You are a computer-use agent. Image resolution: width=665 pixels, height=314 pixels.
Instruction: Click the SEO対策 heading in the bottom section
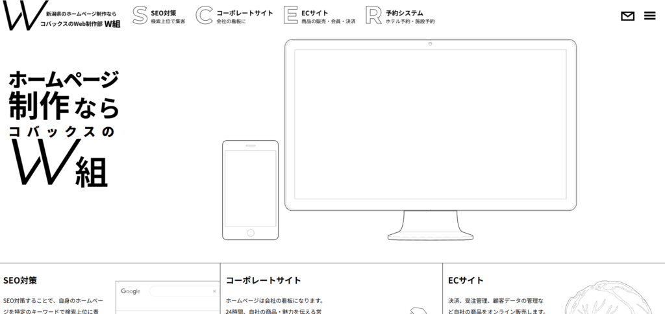20,281
